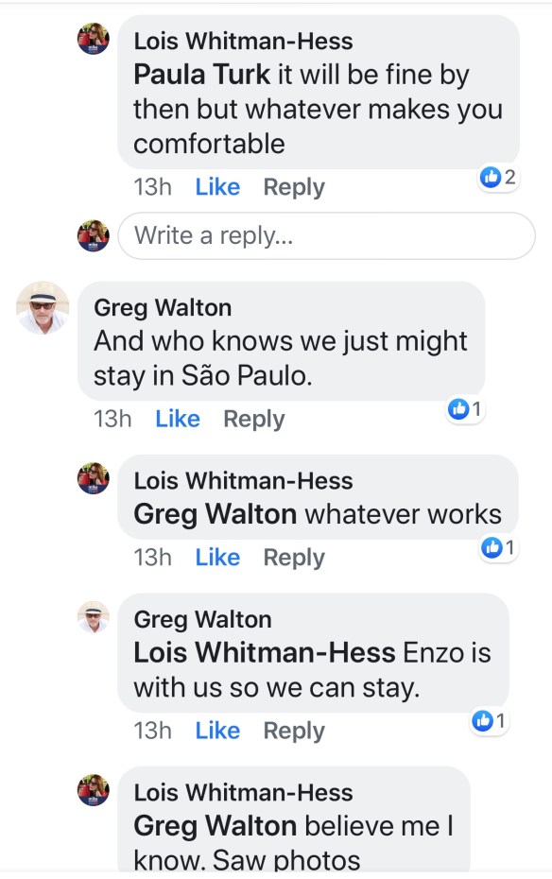This screenshot has width=552, height=879.
Task: Open the tagged Lois Whitman-Hess link in the Enzo reply
Action: click(x=265, y=652)
